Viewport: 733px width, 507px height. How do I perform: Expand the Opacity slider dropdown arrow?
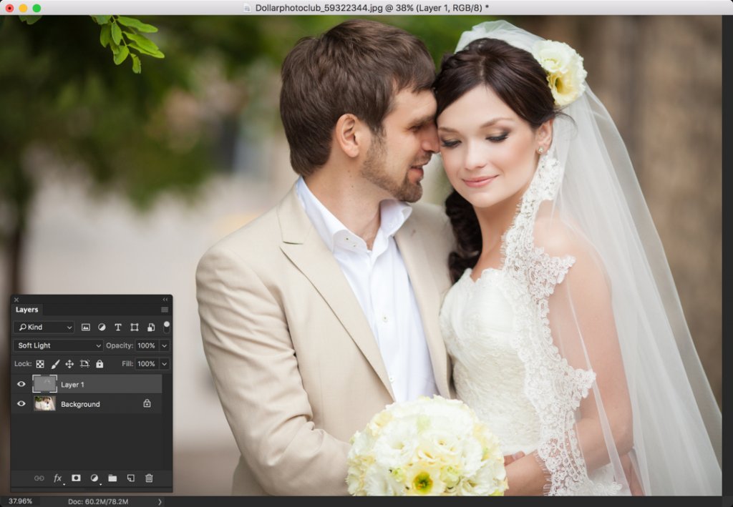pos(165,345)
